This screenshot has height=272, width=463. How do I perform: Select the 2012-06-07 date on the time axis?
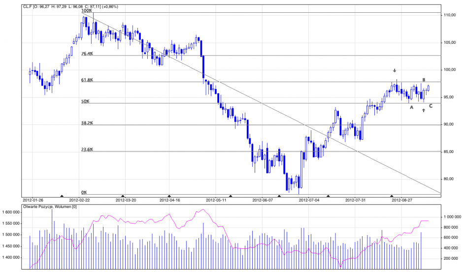(263, 201)
